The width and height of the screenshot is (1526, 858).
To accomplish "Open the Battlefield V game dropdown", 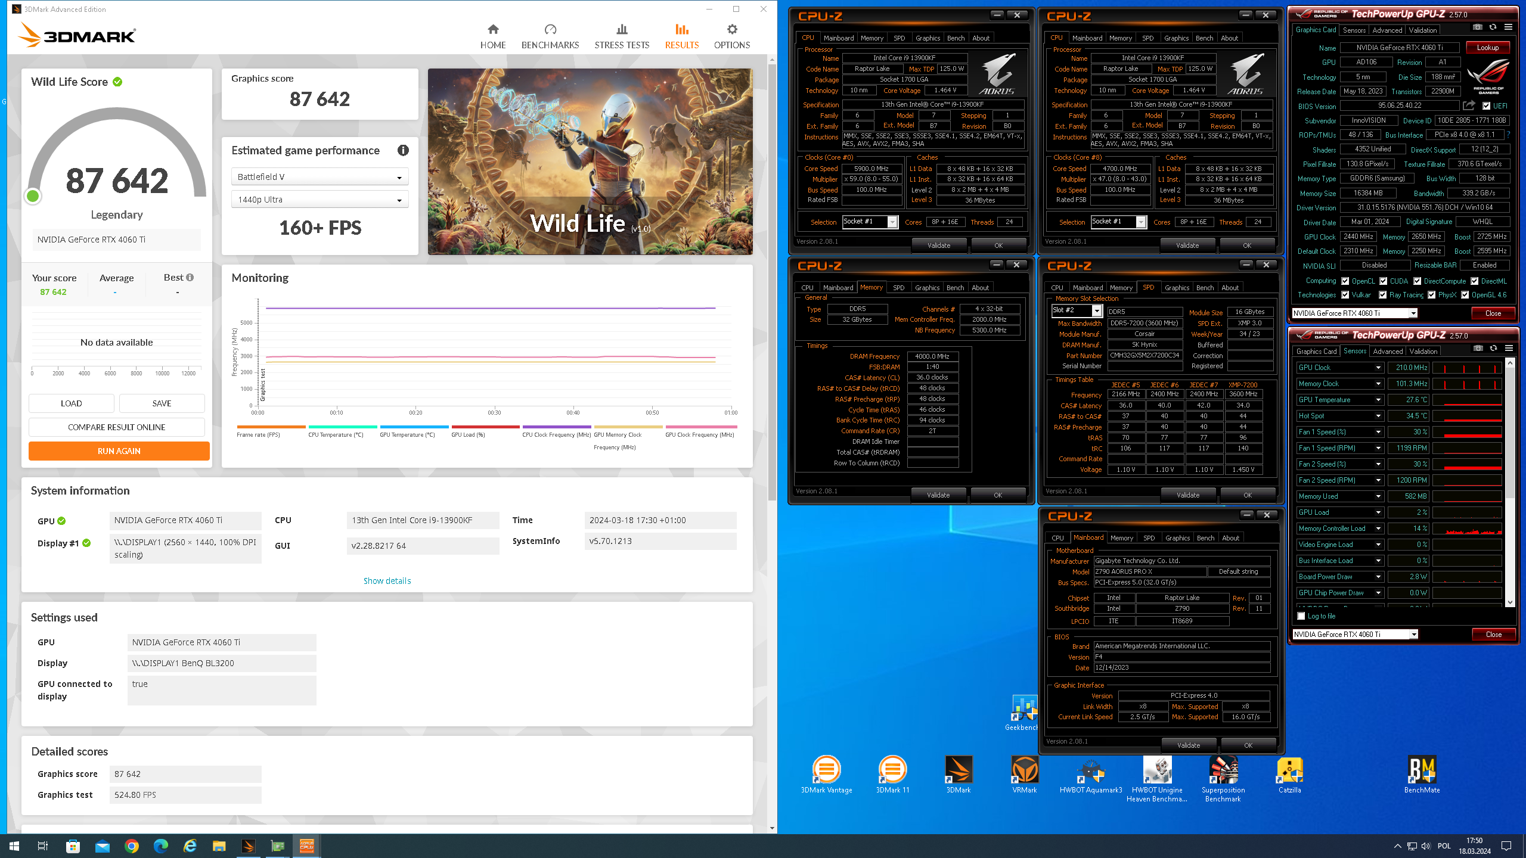I will (320, 177).
